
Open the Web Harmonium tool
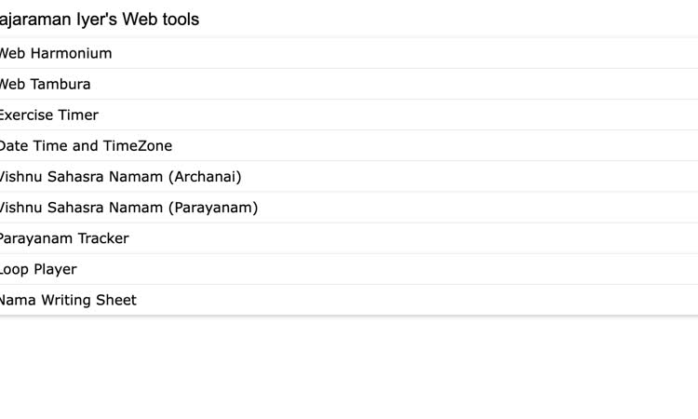(x=55, y=54)
